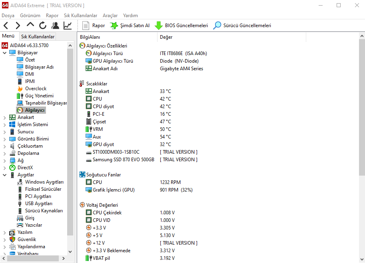Click the main panel vertical scrollbar

click(362, 107)
